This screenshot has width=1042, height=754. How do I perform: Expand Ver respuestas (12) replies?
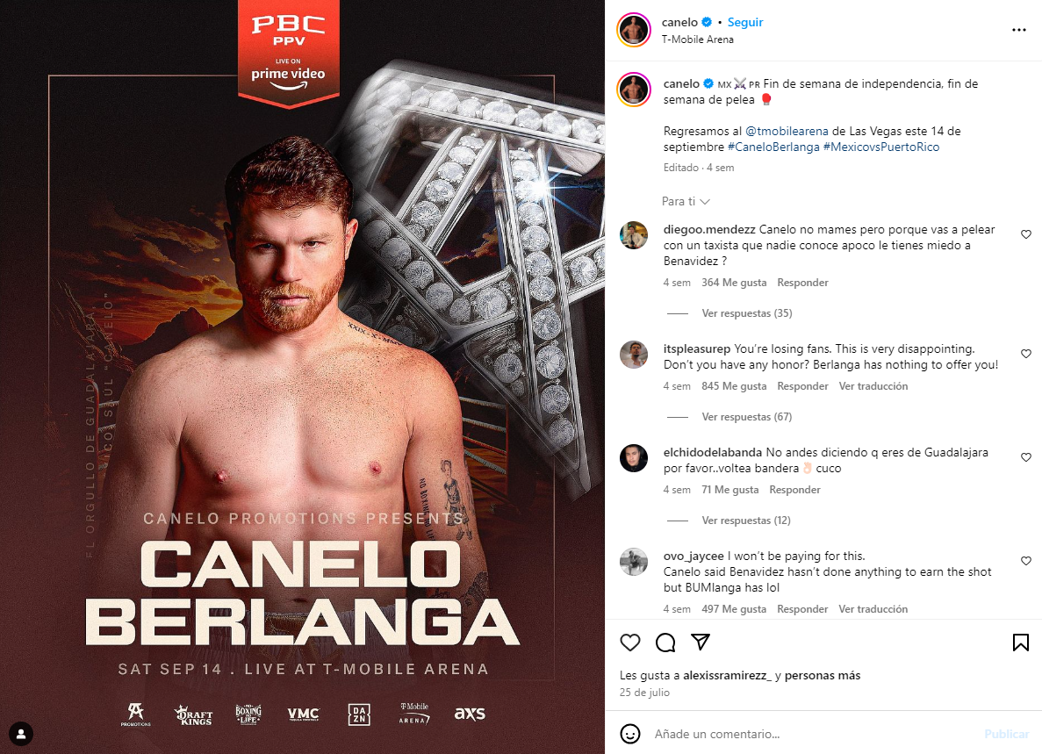[x=746, y=521]
